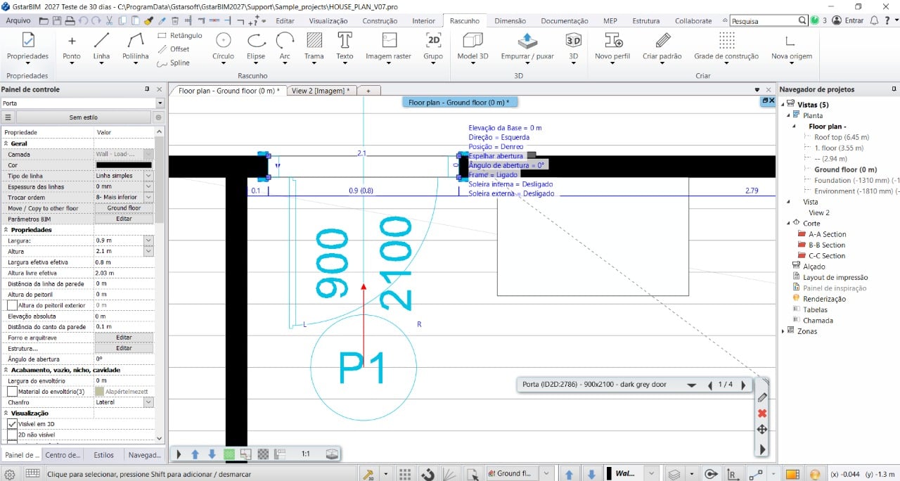The height and width of the screenshot is (481, 900).
Task: Apply the Trama hatch tool
Action: pos(314,48)
